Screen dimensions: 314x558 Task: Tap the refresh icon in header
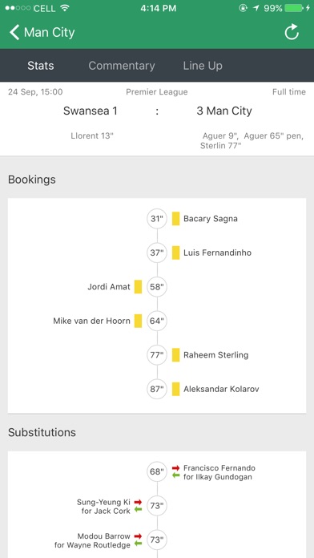(x=292, y=32)
